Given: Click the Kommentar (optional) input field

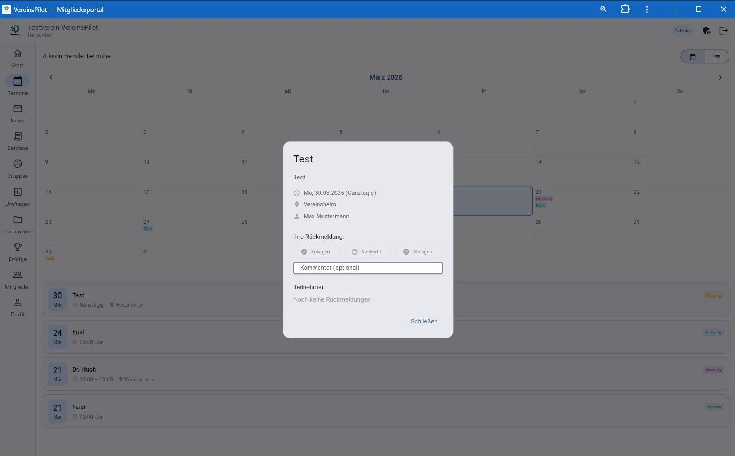Looking at the screenshot, I should (x=368, y=268).
